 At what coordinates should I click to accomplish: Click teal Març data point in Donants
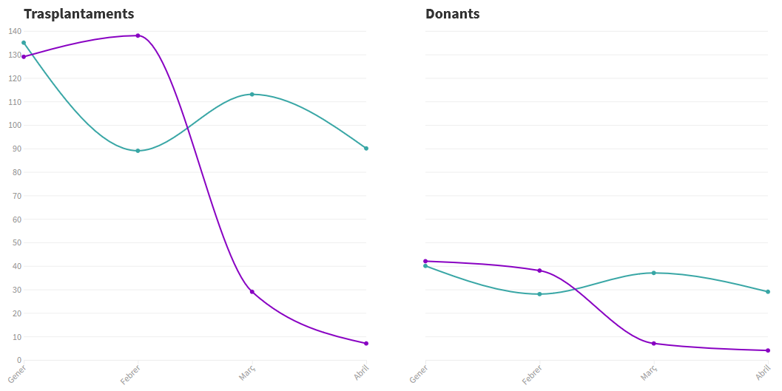click(x=653, y=273)
